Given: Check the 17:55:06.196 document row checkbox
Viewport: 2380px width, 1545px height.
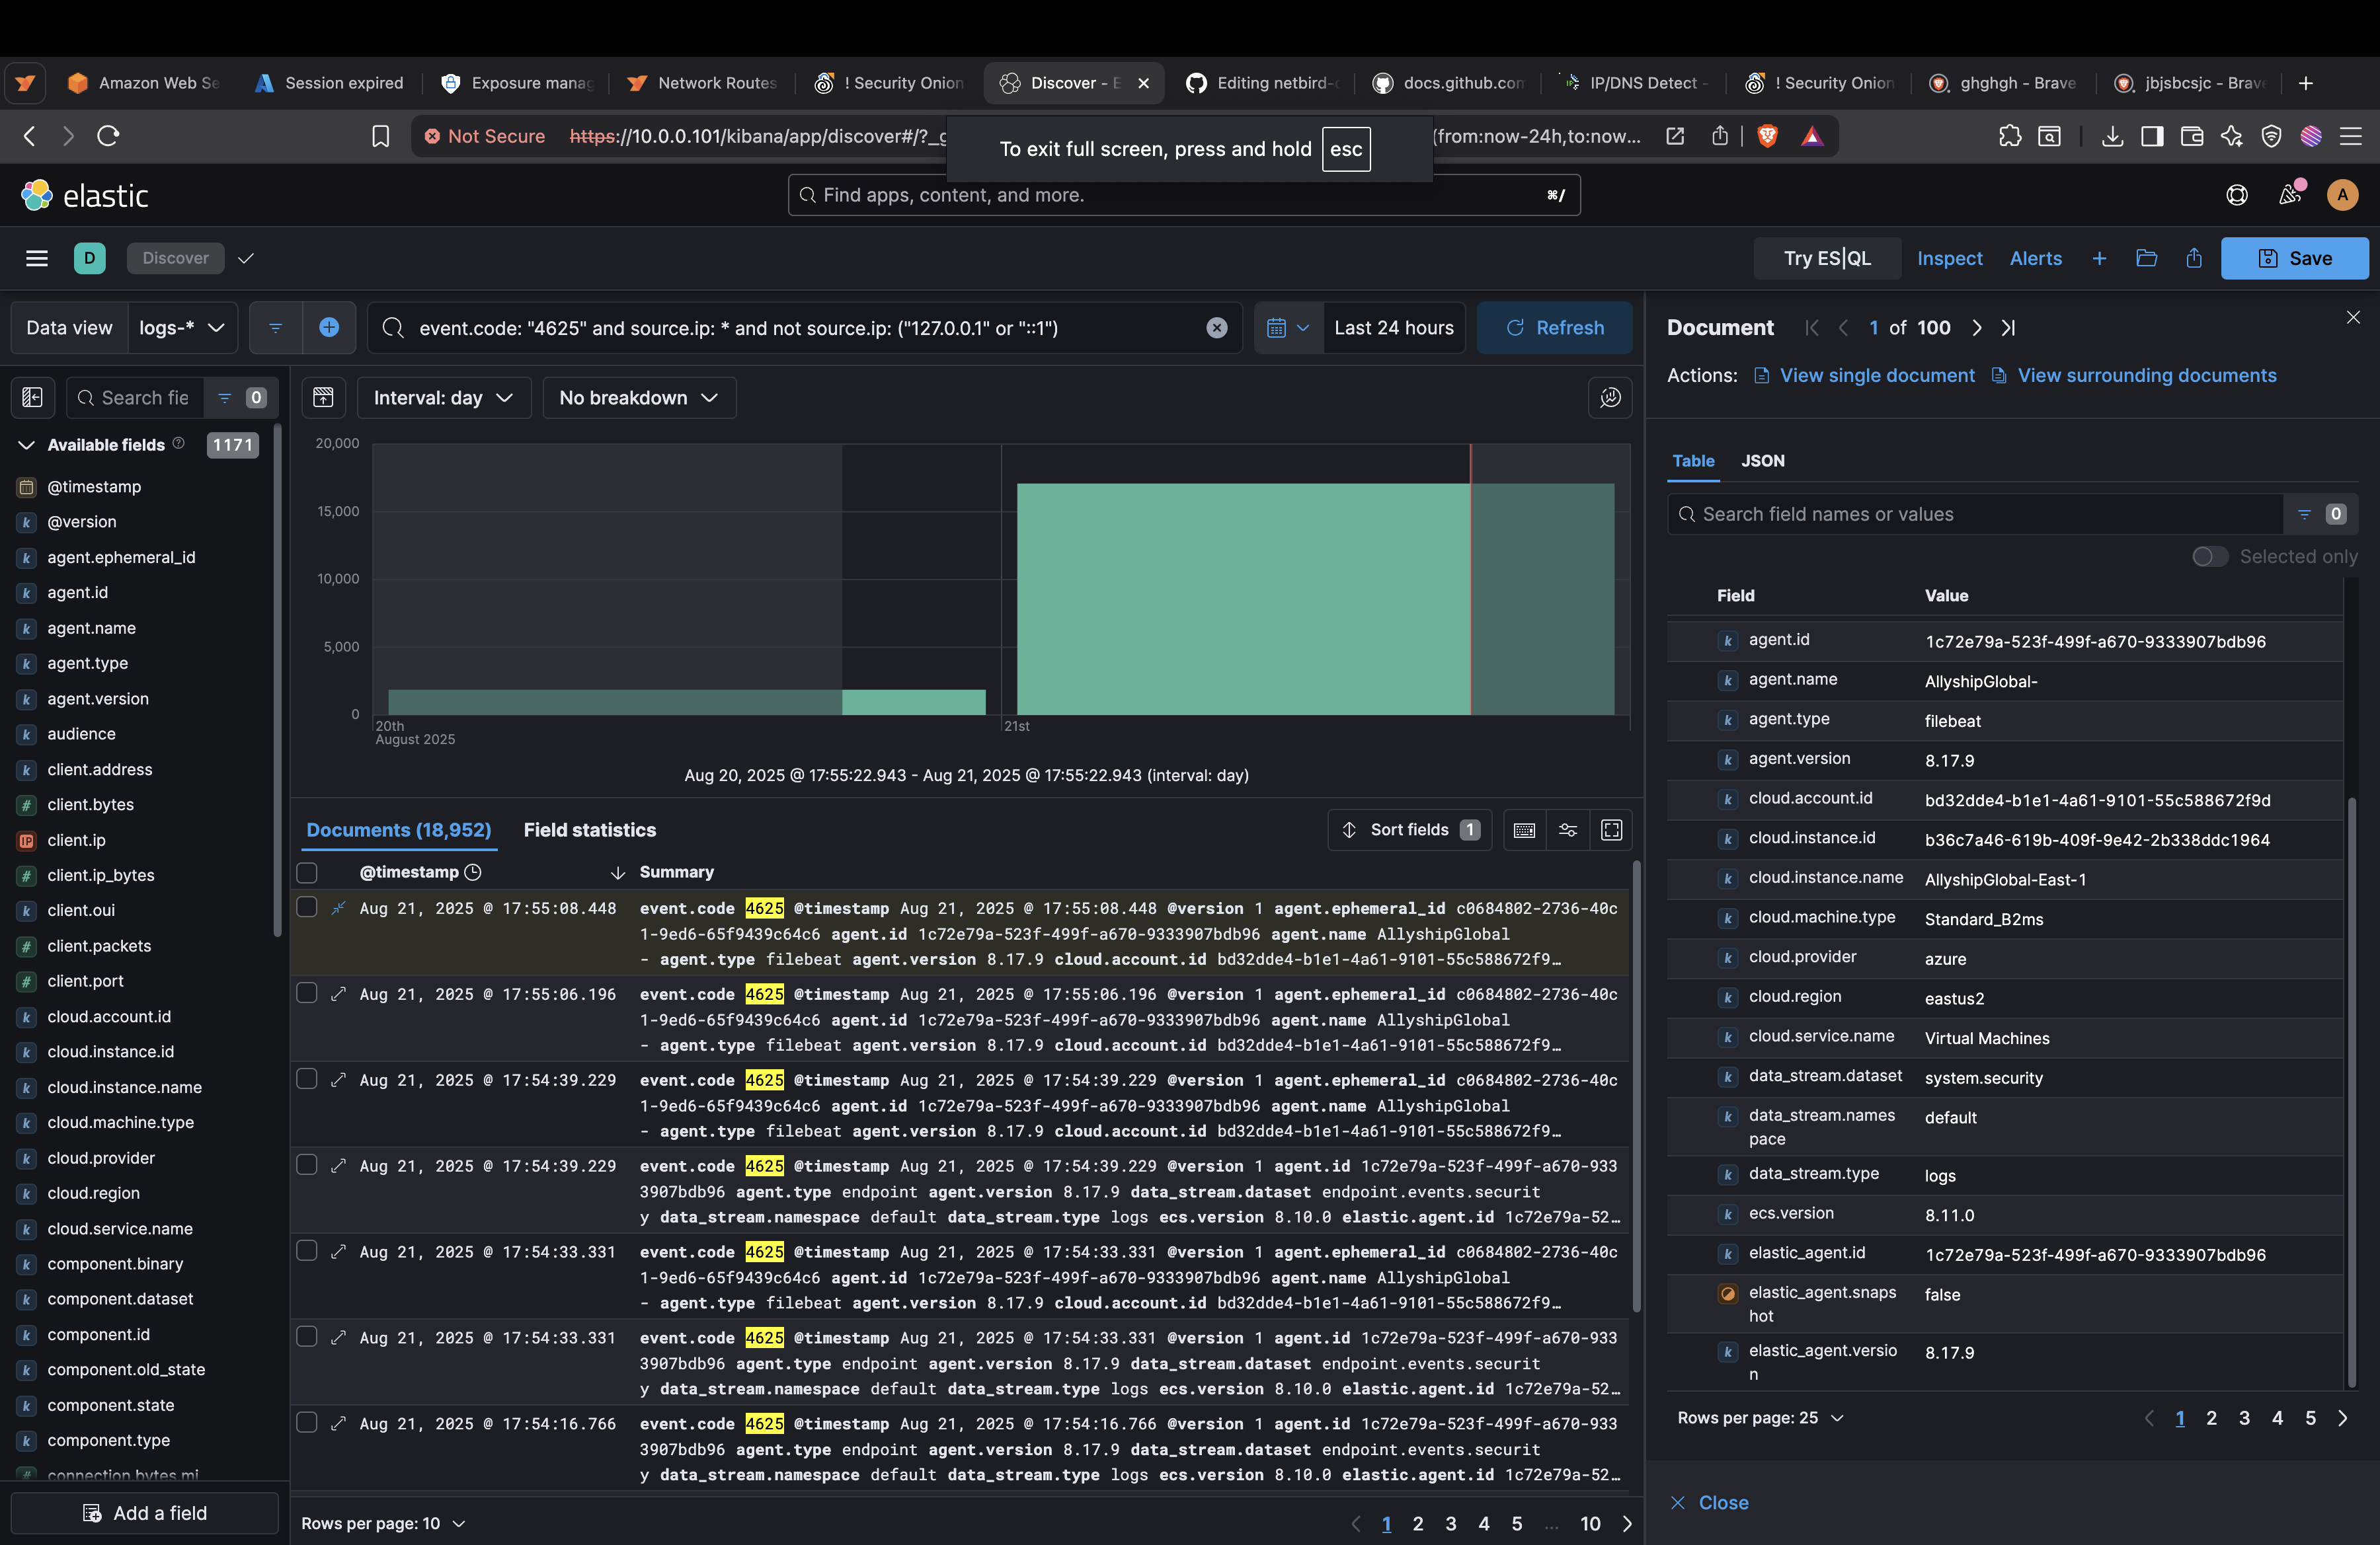Looking at the screenshot, I should tap(307, 993).
